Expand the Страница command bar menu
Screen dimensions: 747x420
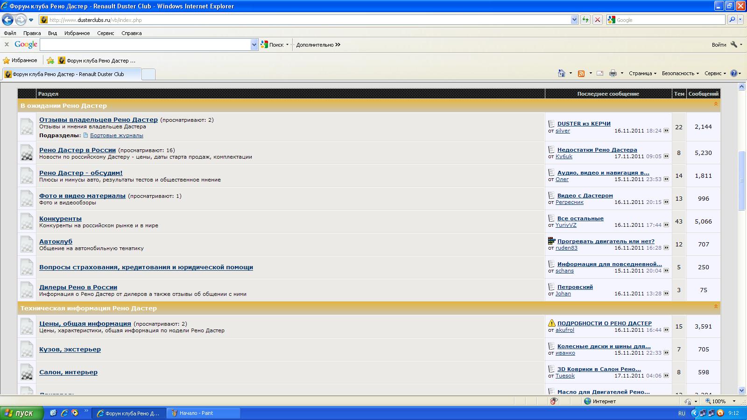click(642, 73)
